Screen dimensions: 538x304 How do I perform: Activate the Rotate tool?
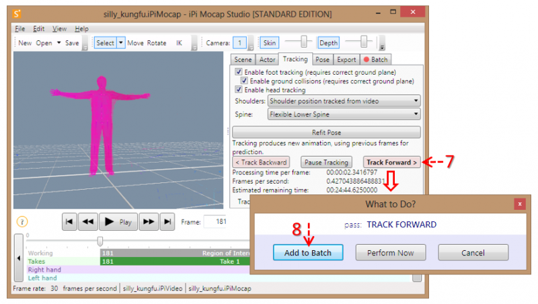157,43
